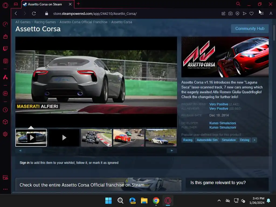276x207 pixels.
Task: Click the Assetto Corsa header capsule image
Action: coord(225,57)
